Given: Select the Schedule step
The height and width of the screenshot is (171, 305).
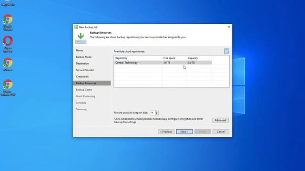Looking at the screenshot, I should point(81,103).
